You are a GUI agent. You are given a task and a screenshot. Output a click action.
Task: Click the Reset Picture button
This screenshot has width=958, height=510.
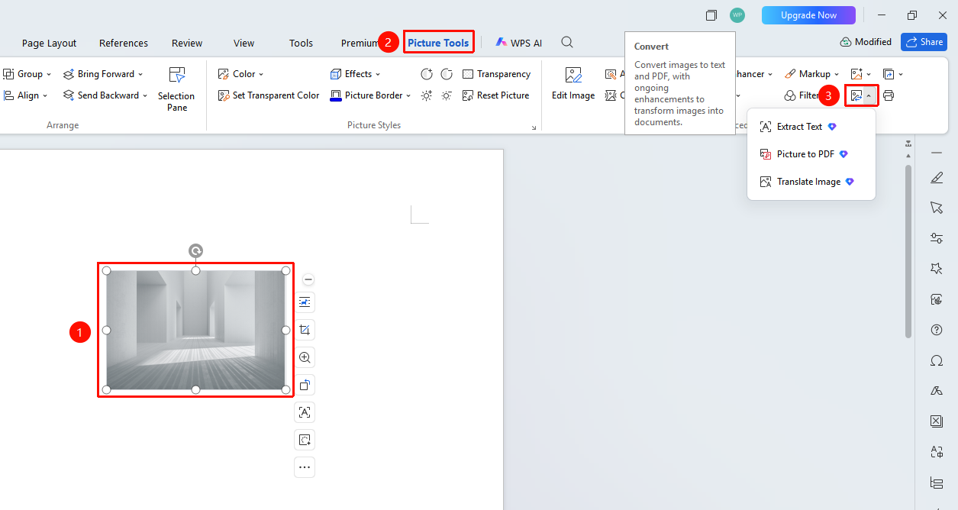[496, 95]
